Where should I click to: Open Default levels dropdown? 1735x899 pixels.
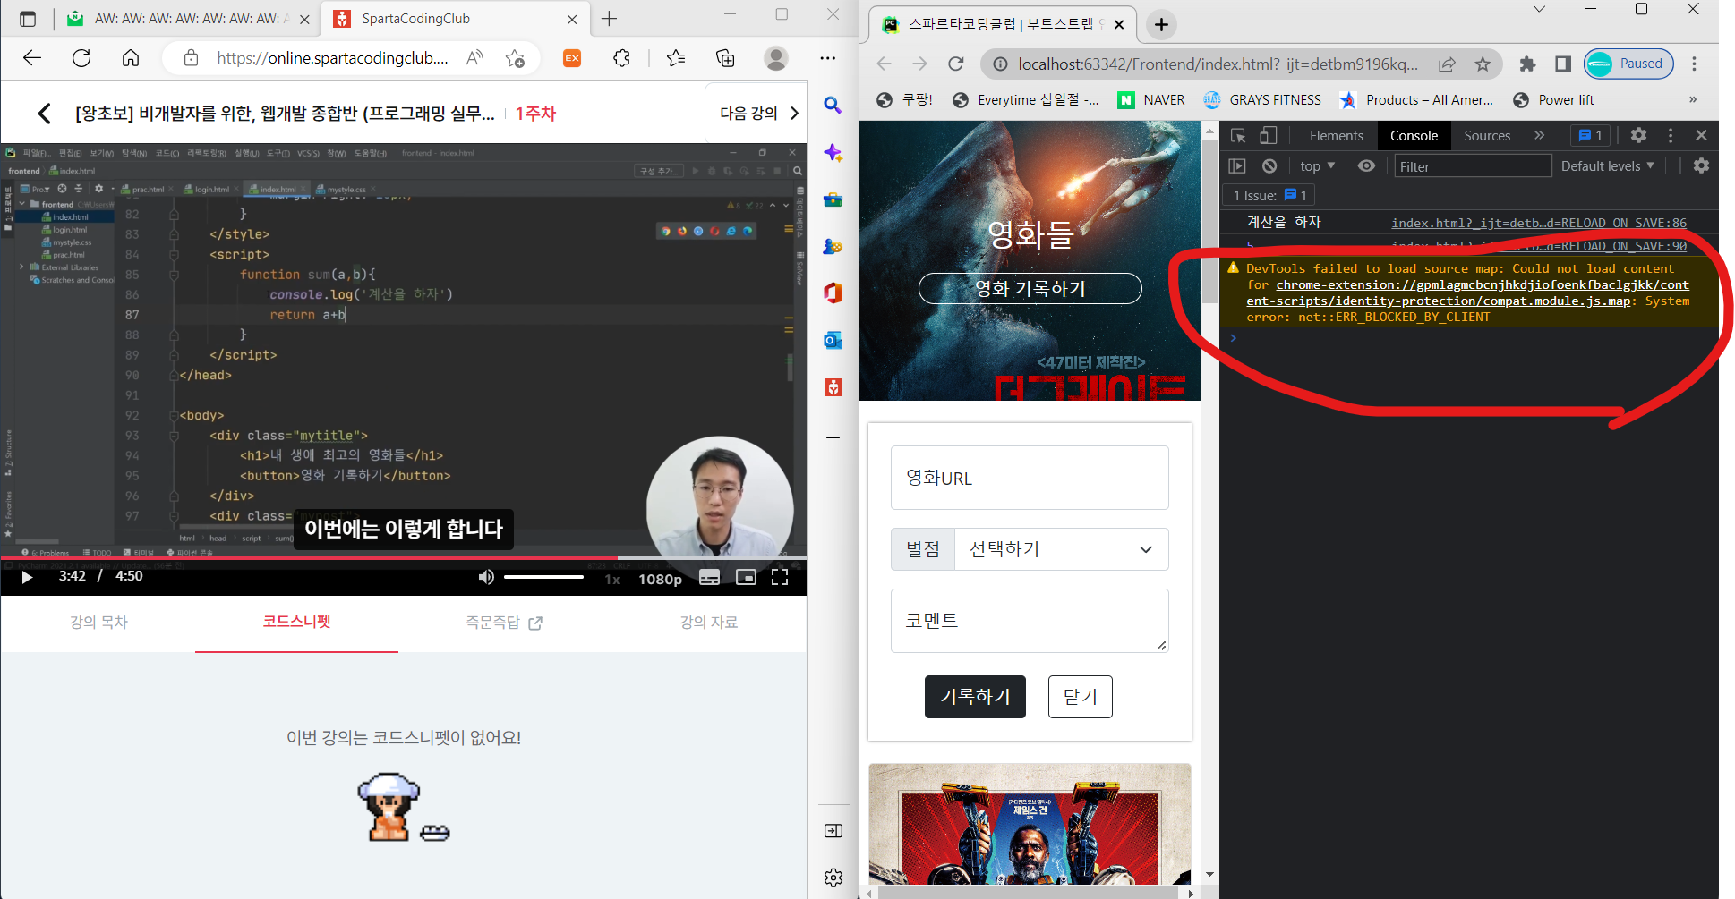1608,166
